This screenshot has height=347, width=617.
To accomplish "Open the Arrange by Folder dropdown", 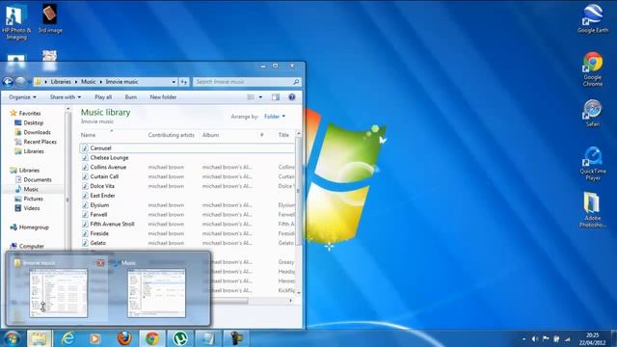I will tap(275, 117).
